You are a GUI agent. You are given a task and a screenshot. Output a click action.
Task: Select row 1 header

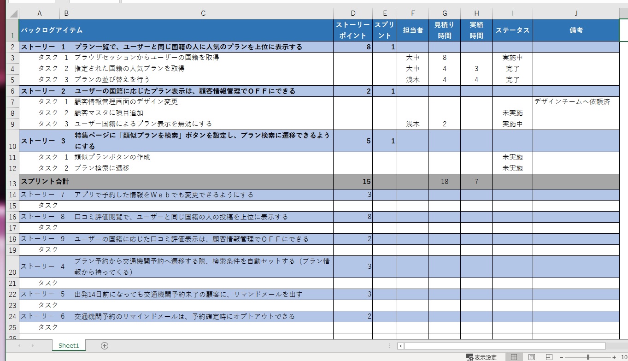tap(12, 30)
